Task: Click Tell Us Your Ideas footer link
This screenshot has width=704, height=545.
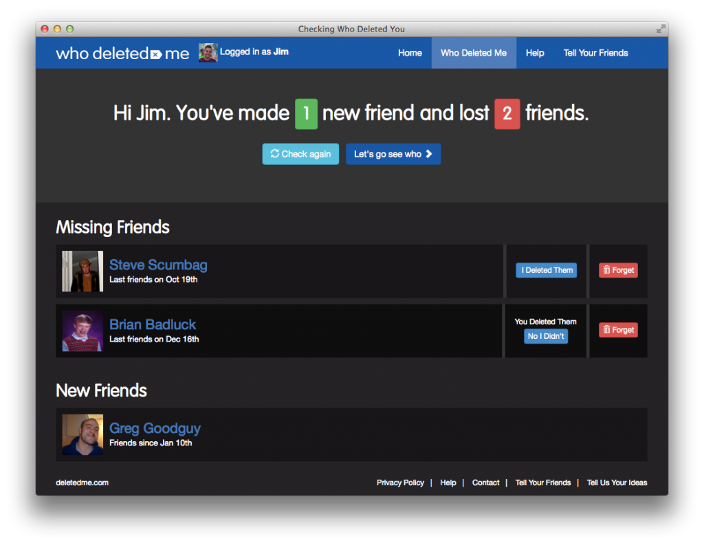Action: coord(617,482)
